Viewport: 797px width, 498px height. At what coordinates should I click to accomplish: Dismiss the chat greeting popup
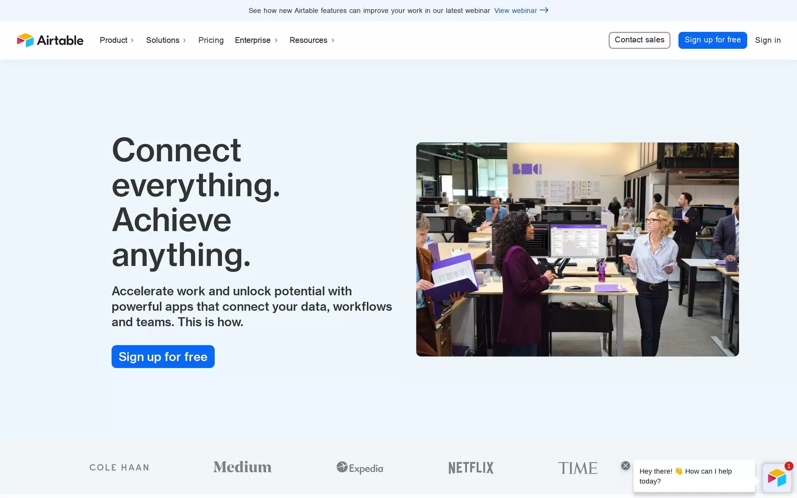pyautogui.click(x=625, y=466)
